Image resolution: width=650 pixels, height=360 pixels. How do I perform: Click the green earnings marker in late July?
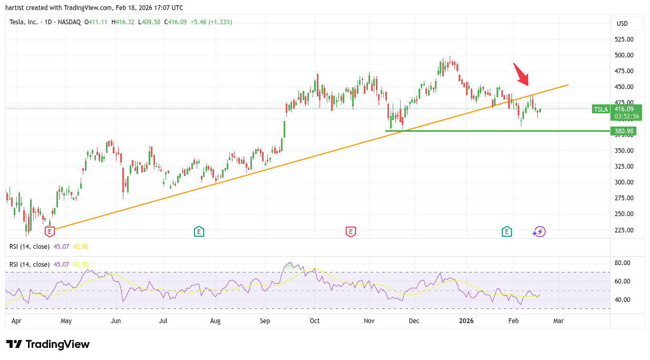point(199,231)
